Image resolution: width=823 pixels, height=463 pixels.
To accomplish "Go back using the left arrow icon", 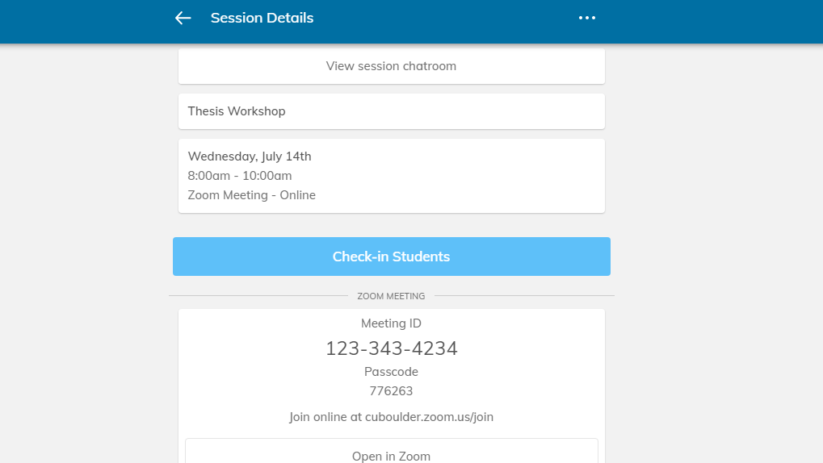I will point(183,18).
